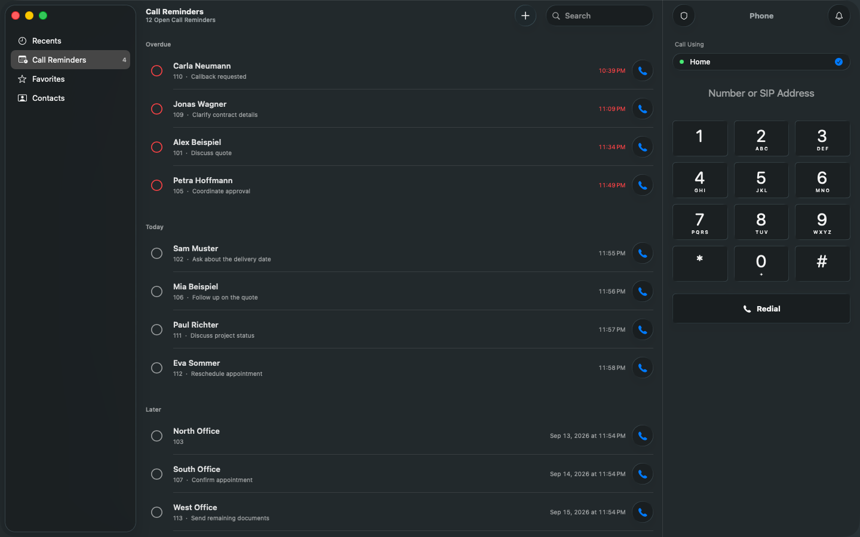Open Recents in the sidebar
Viewport: 860px width, 537px height.
pos(70,41)
